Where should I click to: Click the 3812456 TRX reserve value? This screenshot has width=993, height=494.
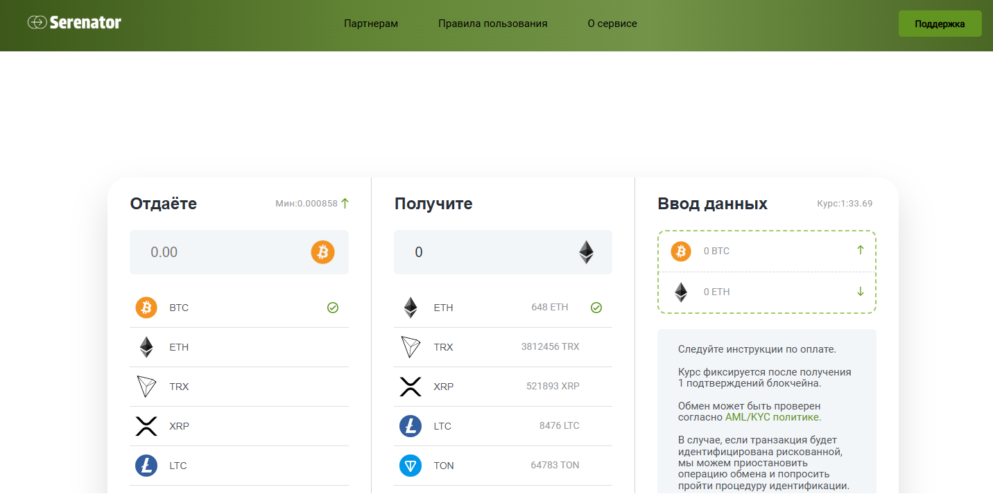pos(551,347)
